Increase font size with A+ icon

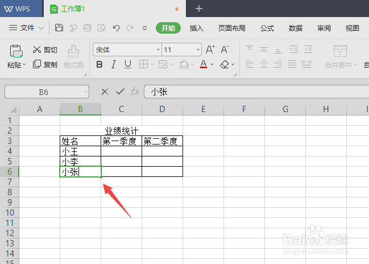210,49
